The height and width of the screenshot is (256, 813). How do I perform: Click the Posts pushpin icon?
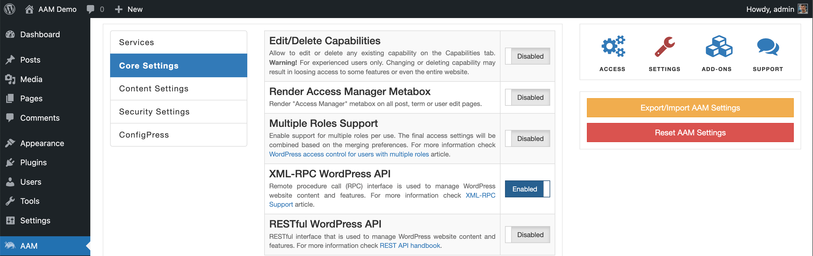10,59
